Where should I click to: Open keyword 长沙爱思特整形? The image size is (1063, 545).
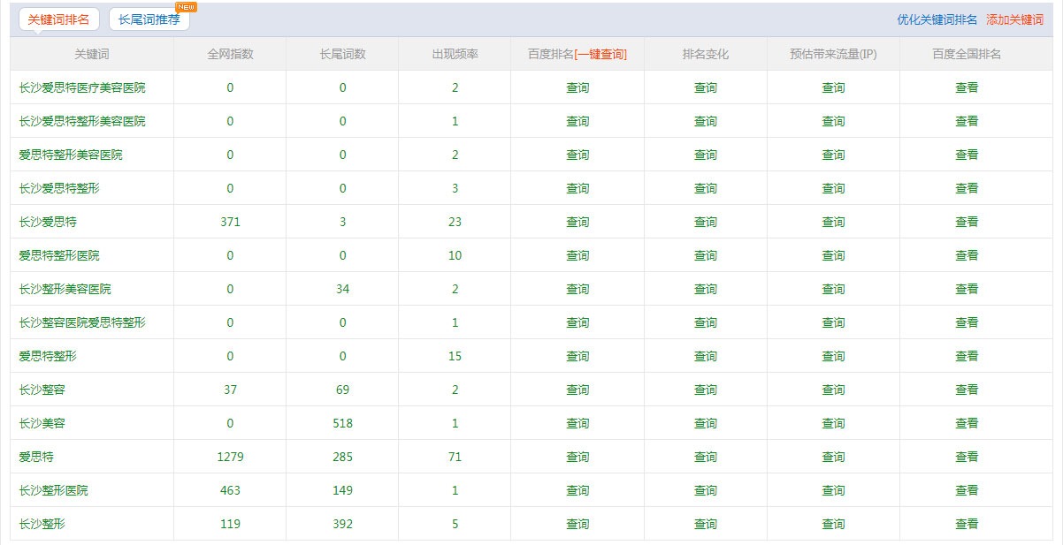tap(59, 188)
